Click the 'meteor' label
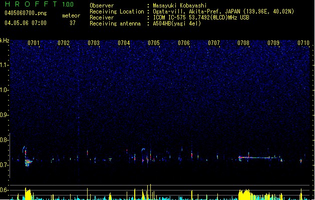The width and height of the screenshot is (315, 200). [x=71, y=15]
